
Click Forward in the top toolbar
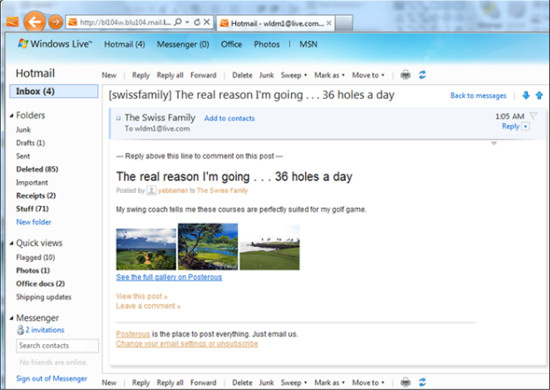(x=203, y=75)
